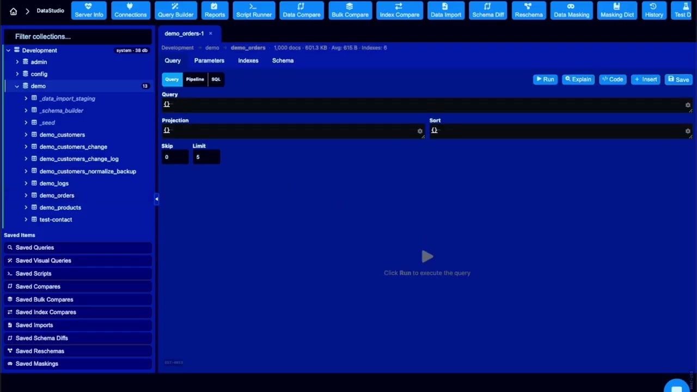Image resolution: width=697 pixels, height=392 pixels.
Task: Open Saved Bulk Compares
Action: pyautogui.click(x=77, y=299)
